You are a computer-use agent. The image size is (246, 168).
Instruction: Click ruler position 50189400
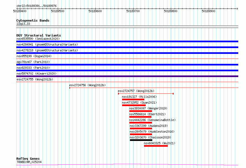(20, 11)
